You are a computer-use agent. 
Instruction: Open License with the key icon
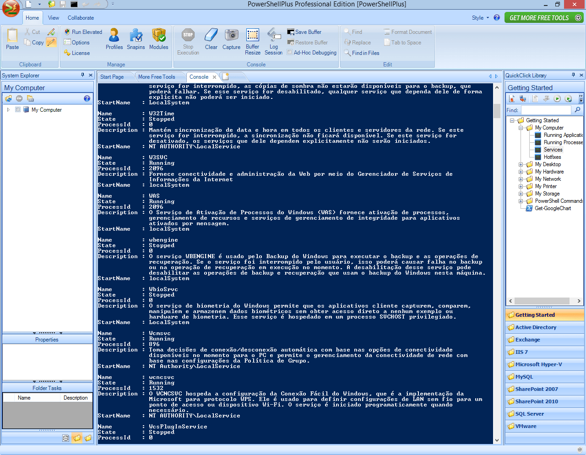(77, 53)
